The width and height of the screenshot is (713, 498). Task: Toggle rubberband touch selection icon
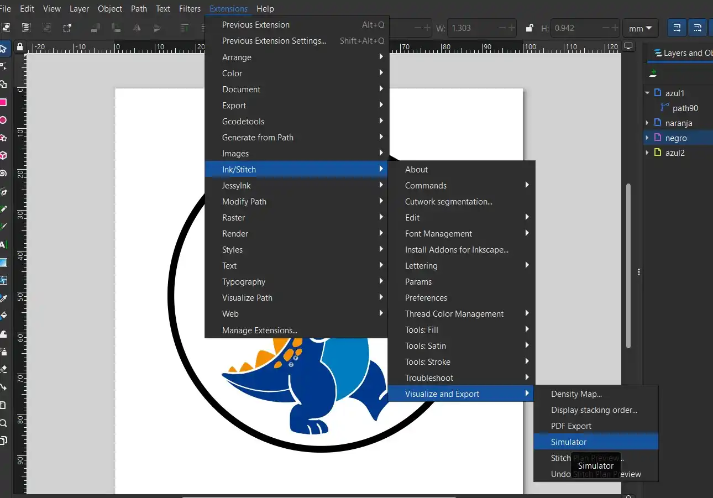(67, 28)
